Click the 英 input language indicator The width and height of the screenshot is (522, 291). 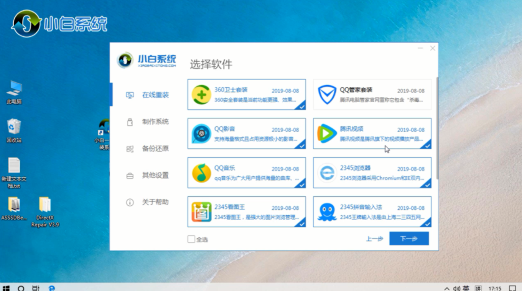(x=466, y=288)
